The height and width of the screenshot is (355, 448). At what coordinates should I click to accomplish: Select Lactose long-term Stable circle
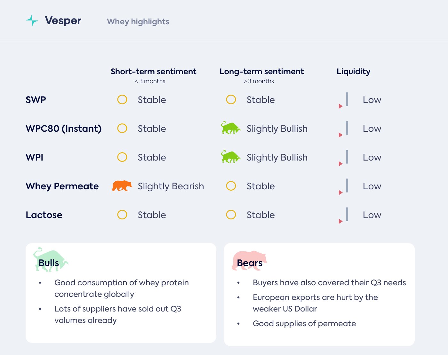click(231, 215)
